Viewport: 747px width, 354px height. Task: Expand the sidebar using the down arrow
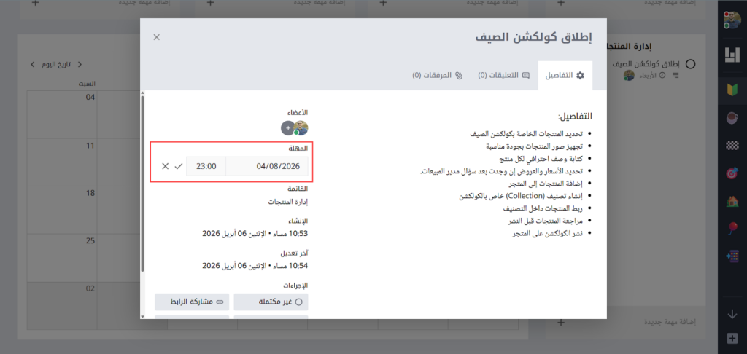732,314
